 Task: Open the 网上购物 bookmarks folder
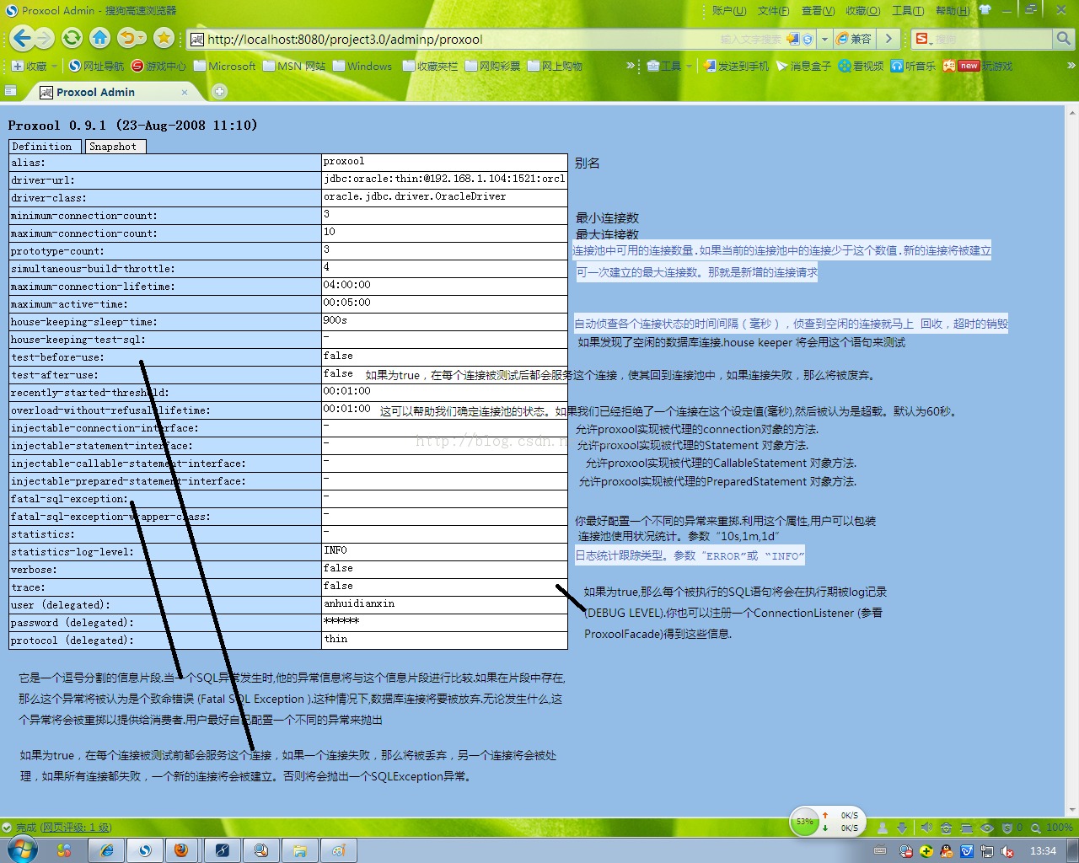pos(555,66)
